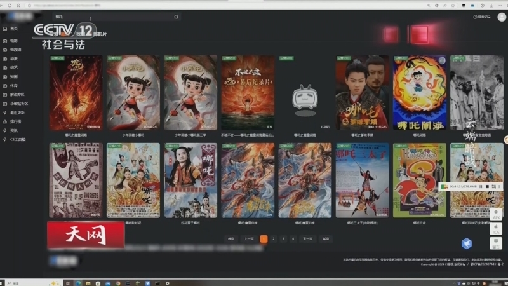
Task: Select page 4 in pagination
Action: point(293,239)
